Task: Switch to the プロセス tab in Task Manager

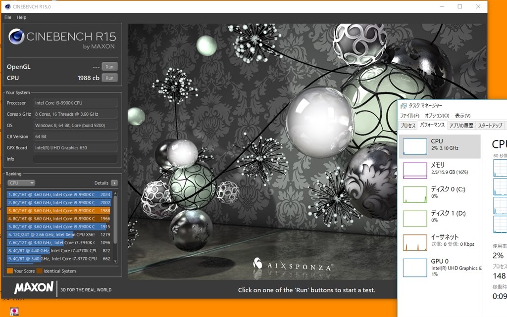Action: [408, 126]
